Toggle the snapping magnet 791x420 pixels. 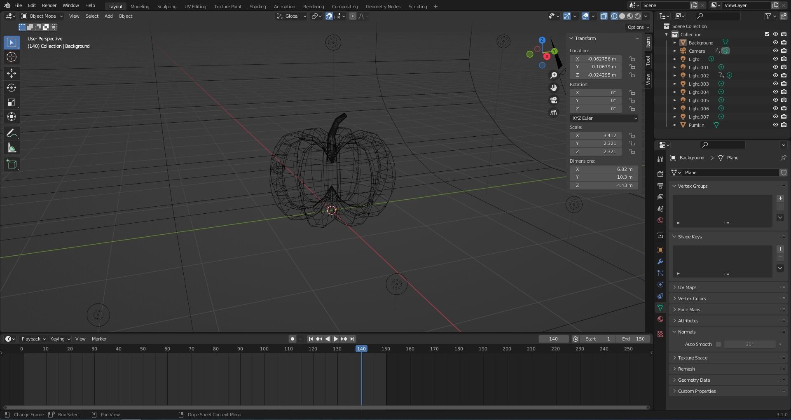[x=329, y=16]
